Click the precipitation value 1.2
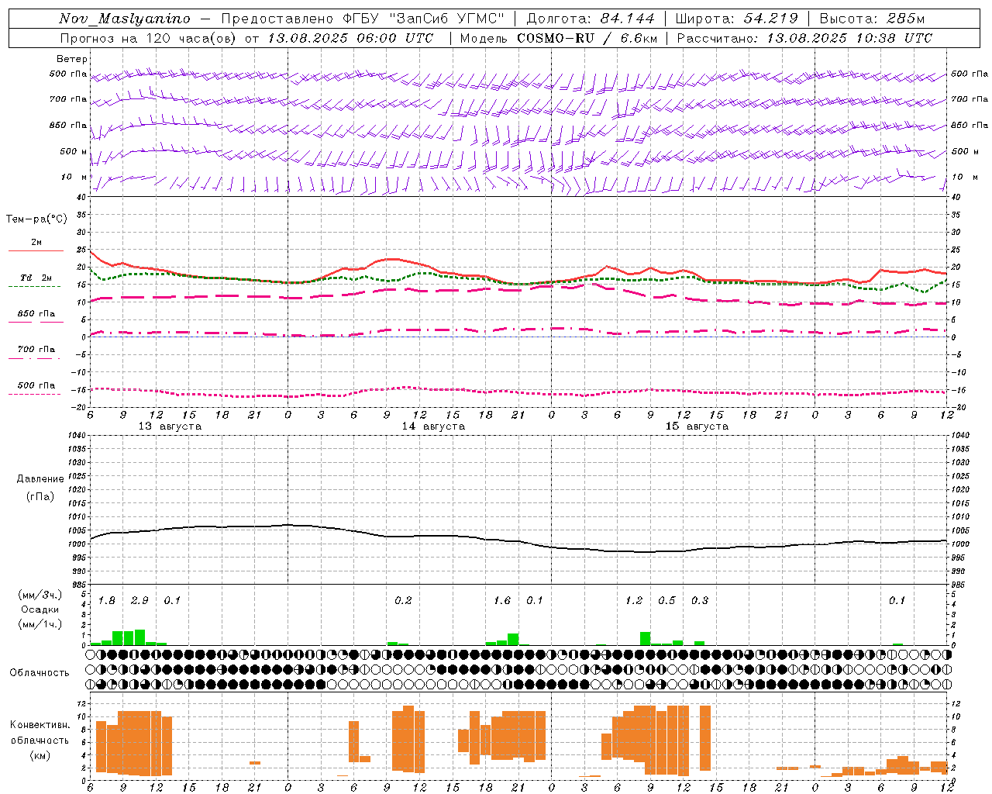This screenshot has height=794, width=992. point(634,601)
